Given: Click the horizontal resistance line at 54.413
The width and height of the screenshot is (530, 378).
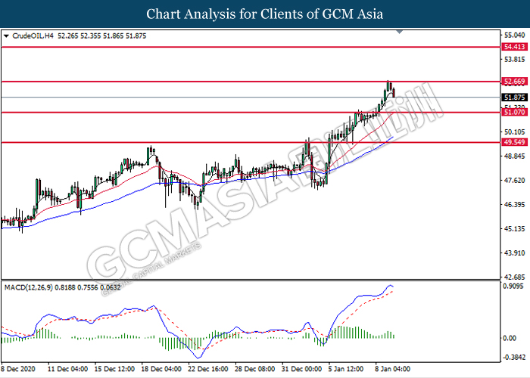Looking at the screenshot, I should pyautogui.click(x=250, y=47).
